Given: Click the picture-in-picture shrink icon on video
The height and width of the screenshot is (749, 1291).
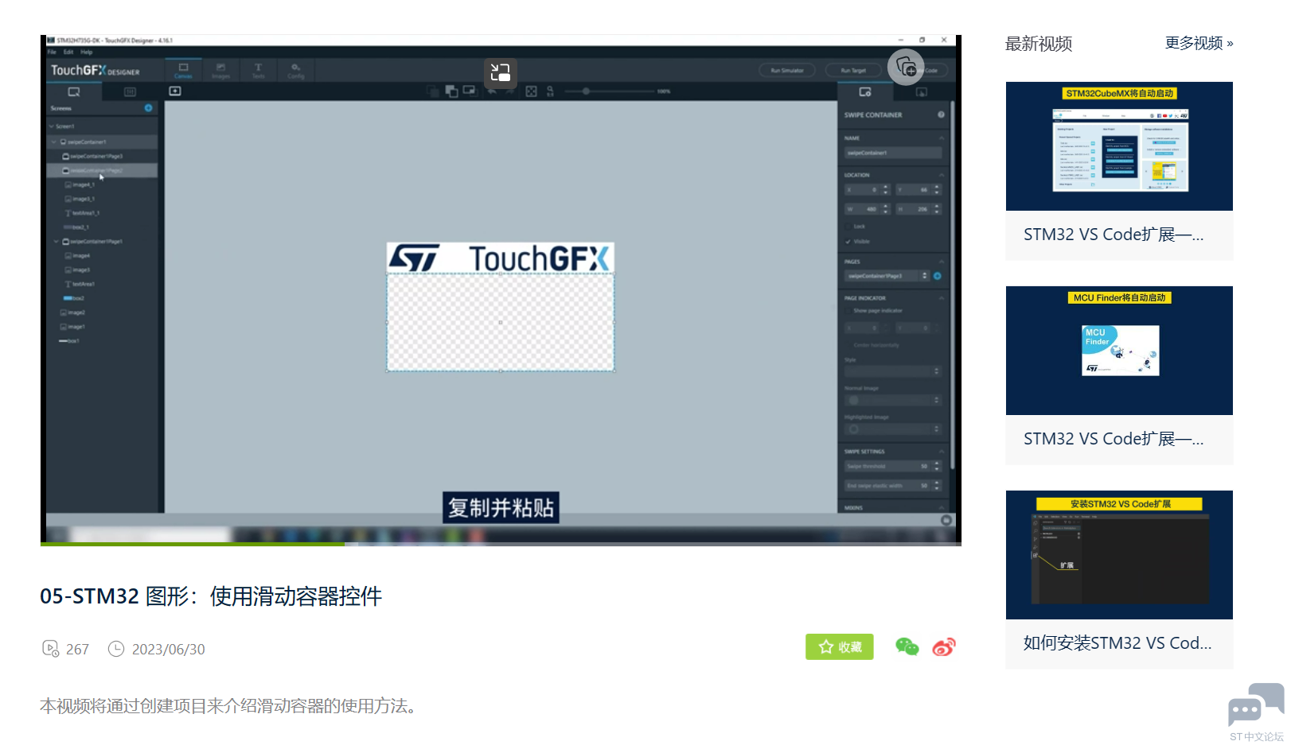Looking at the screenshot, I should [x=501, y=72].
